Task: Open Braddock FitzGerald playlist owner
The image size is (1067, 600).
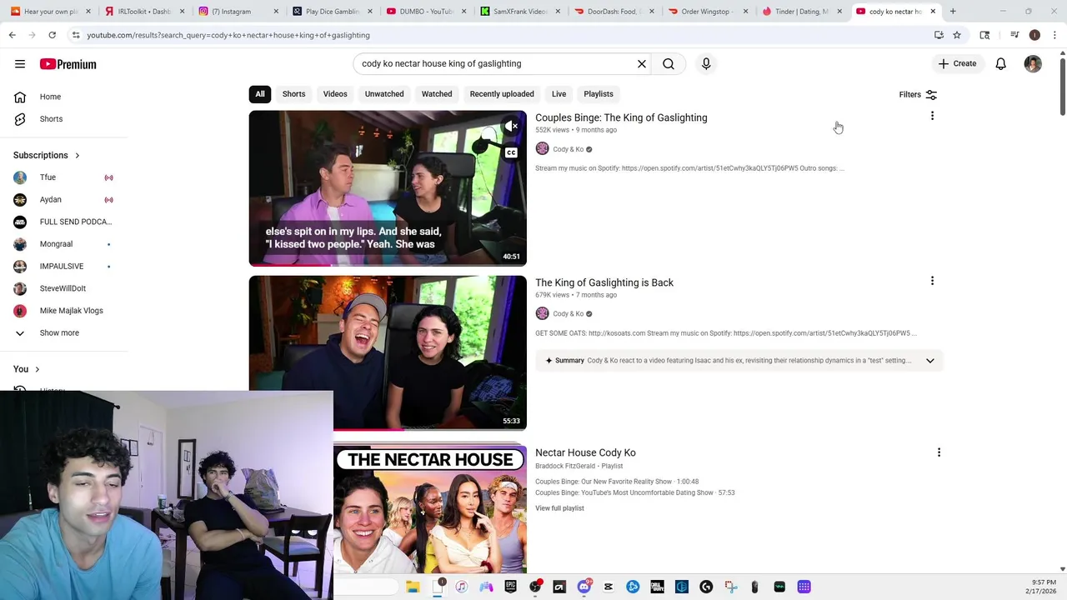Action: 565,466
